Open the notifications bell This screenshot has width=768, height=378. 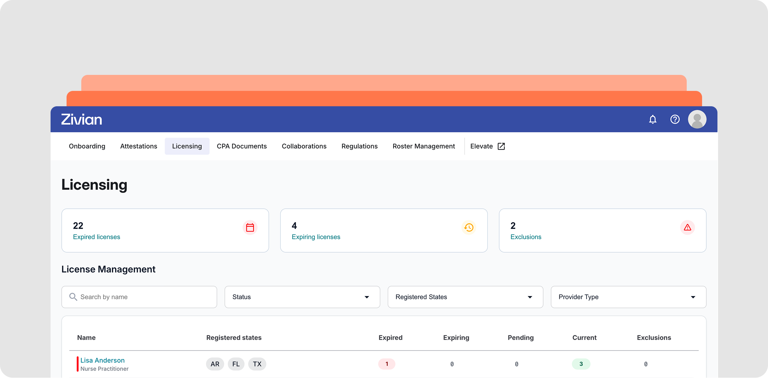(652, 119)
